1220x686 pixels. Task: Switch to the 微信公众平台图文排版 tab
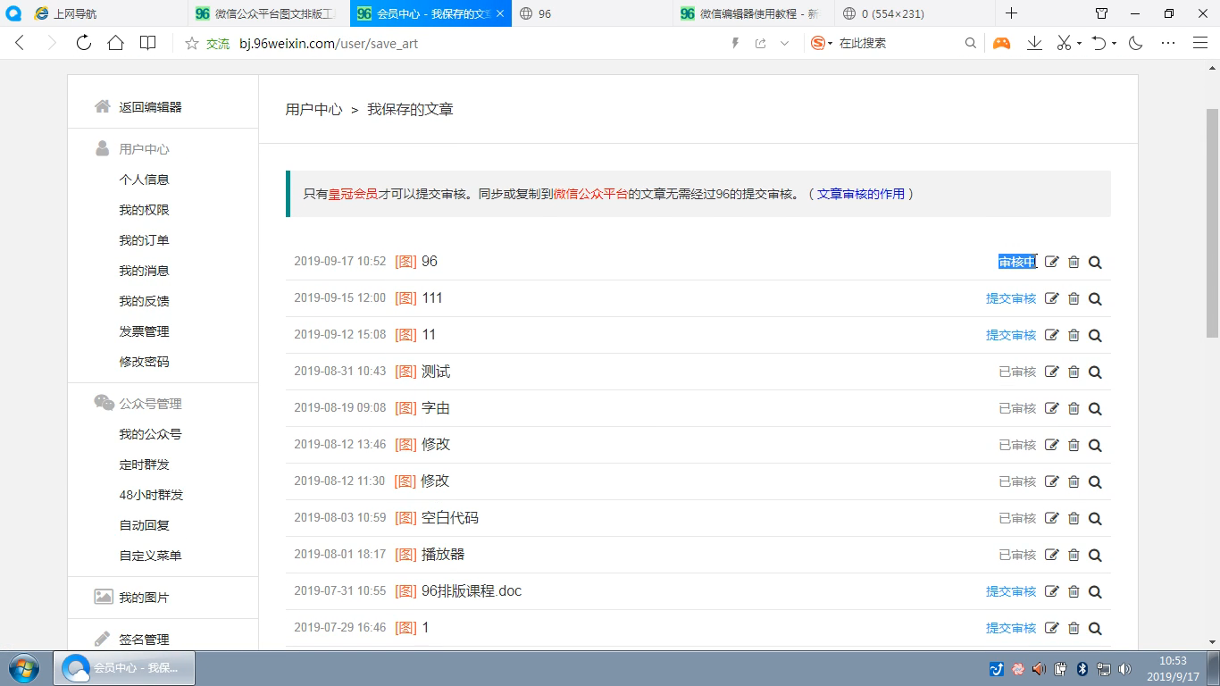(268, 13)
